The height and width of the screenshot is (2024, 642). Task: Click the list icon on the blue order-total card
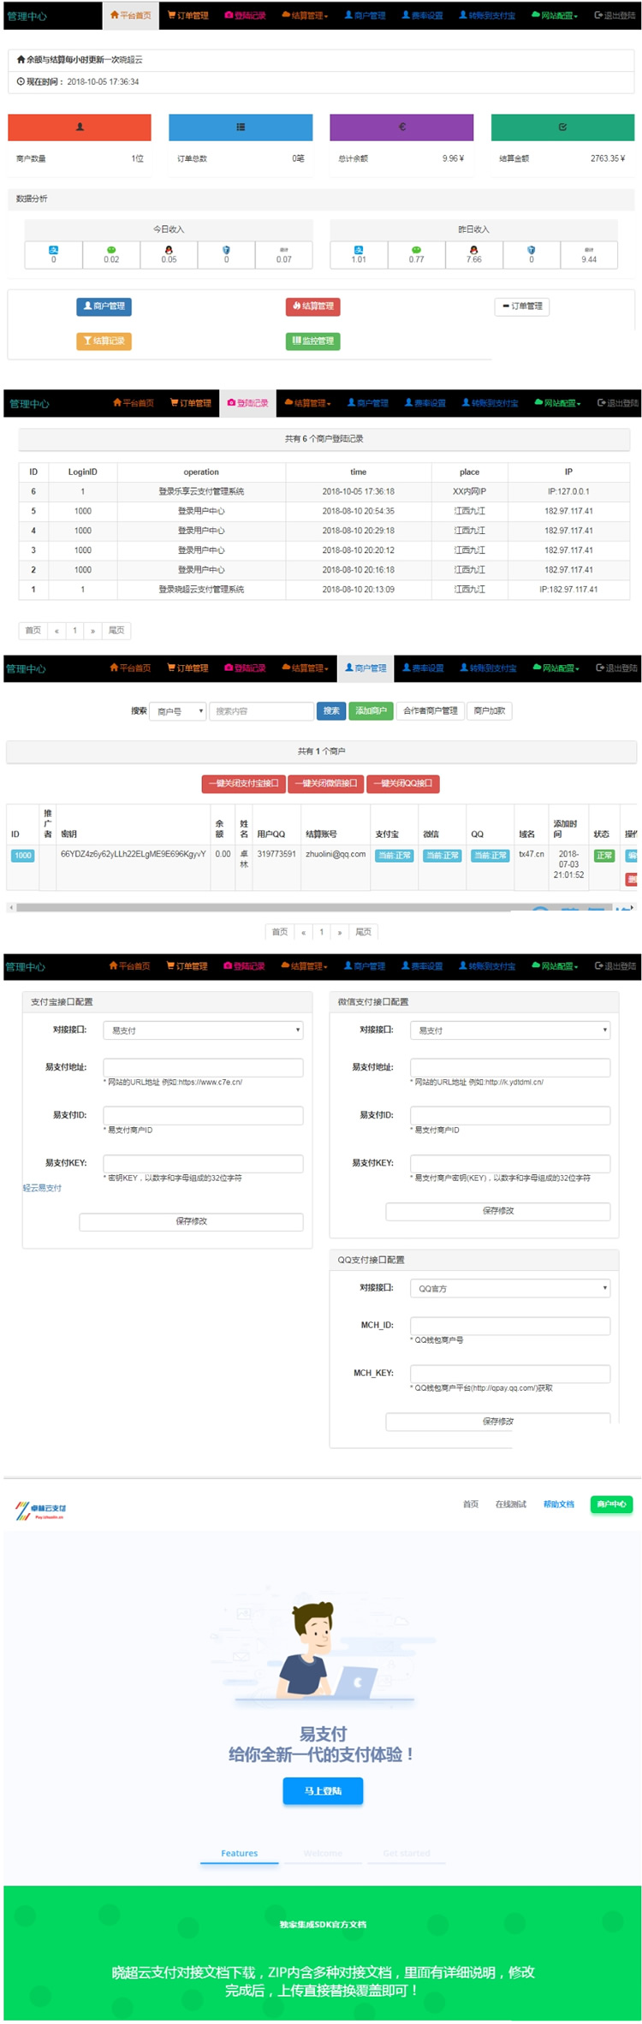[241, 127]
